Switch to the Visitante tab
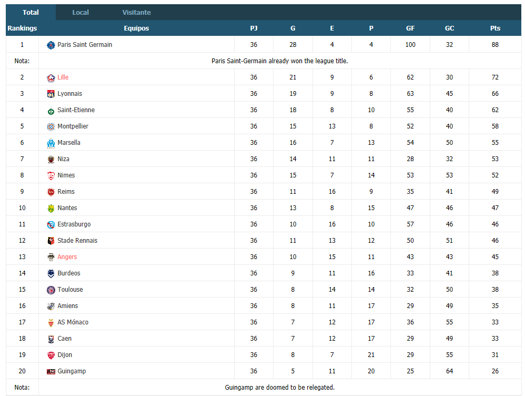 click(136, 13)
